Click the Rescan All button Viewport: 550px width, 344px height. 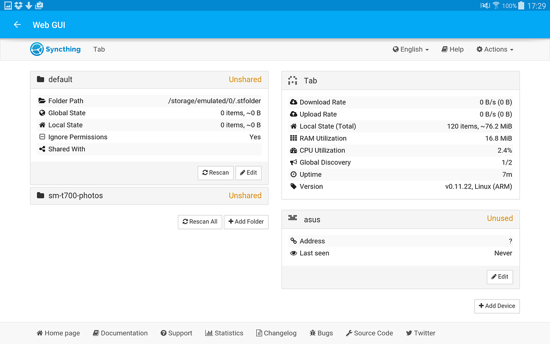200,221
